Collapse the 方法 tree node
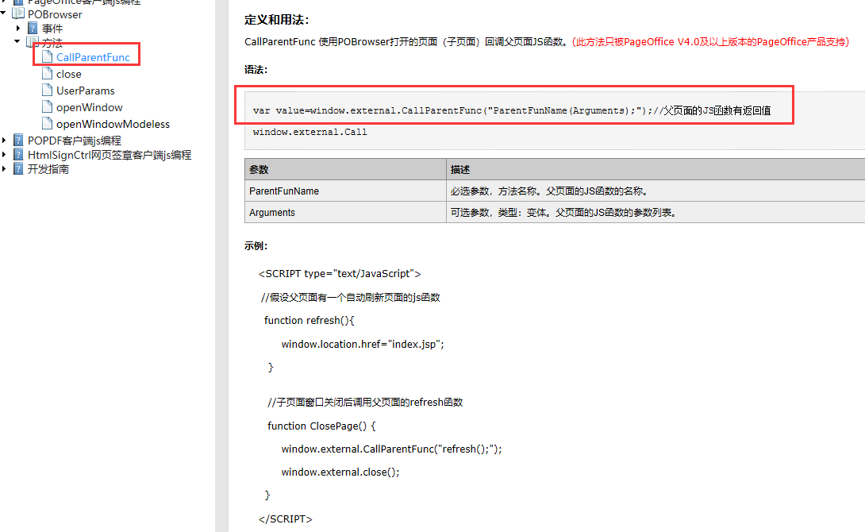Screen dimensions: 865x532 coord(17,41)
